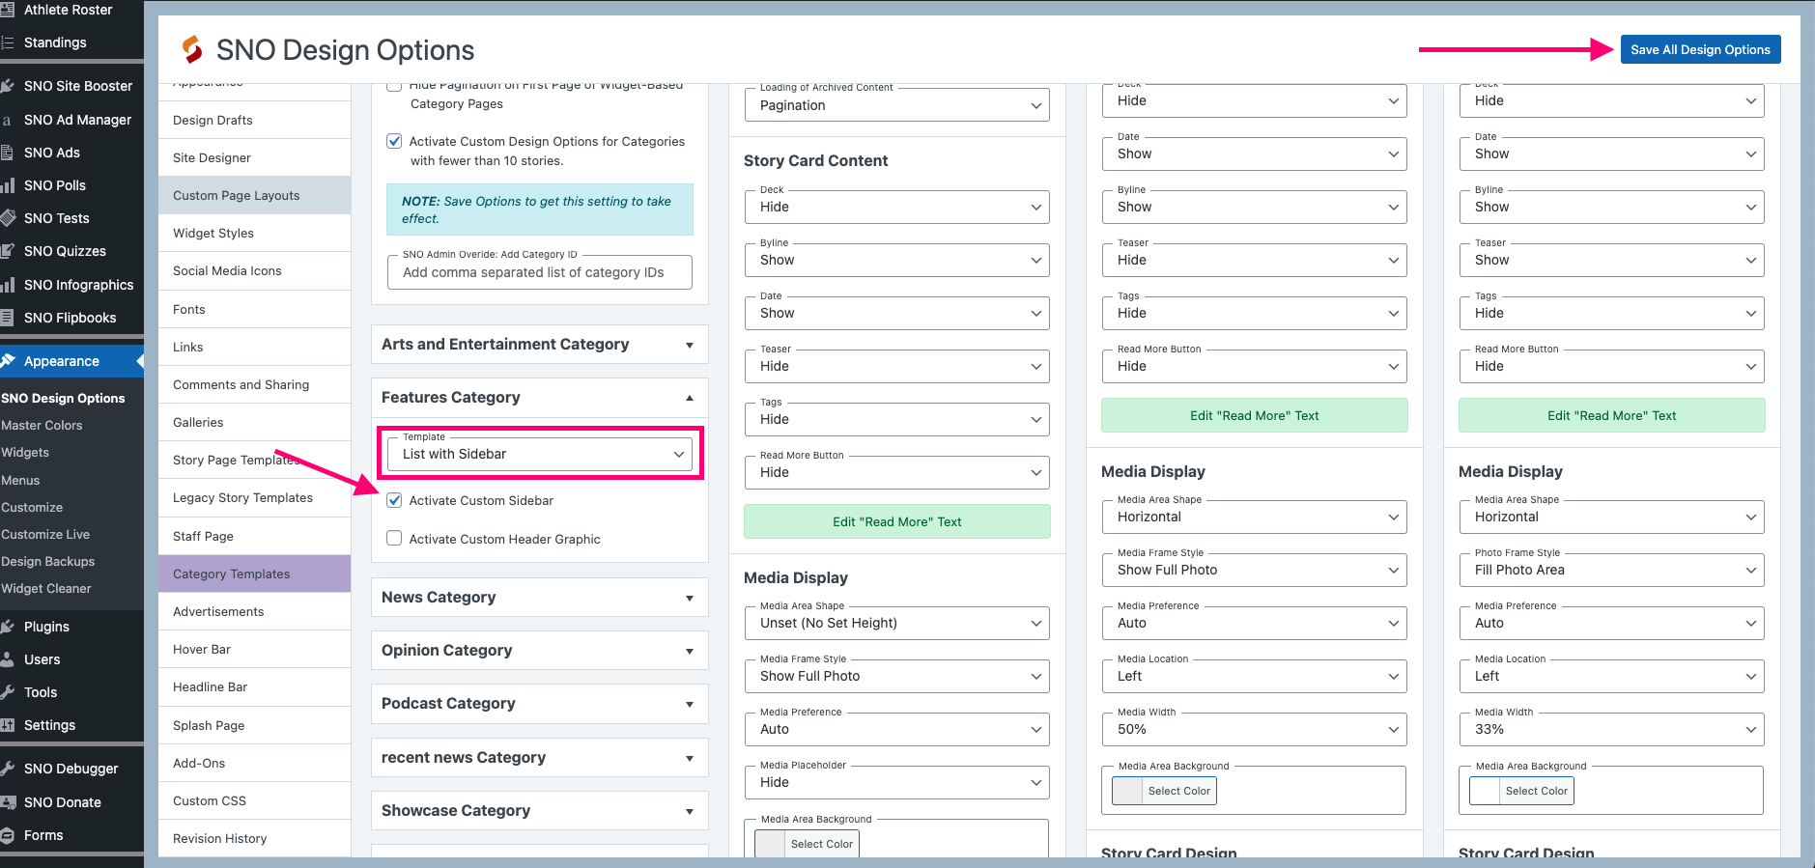Expand the News Category section
The image size is (1815, 868).
pyautogui.click(x=540, y=598)
